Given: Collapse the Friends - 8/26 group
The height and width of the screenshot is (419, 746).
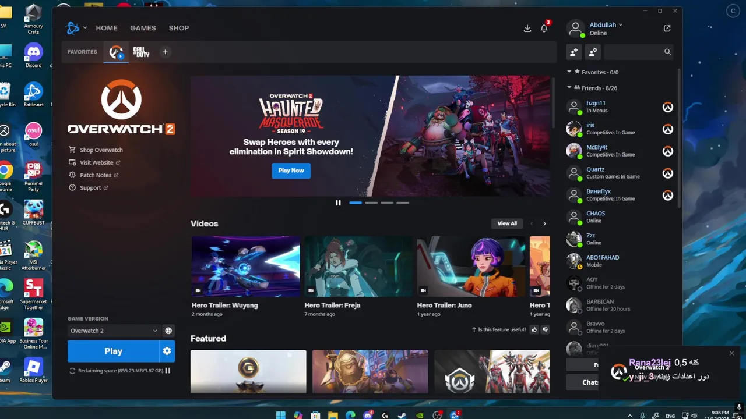Looking at the screenshot, I should (x=569, y=88).
